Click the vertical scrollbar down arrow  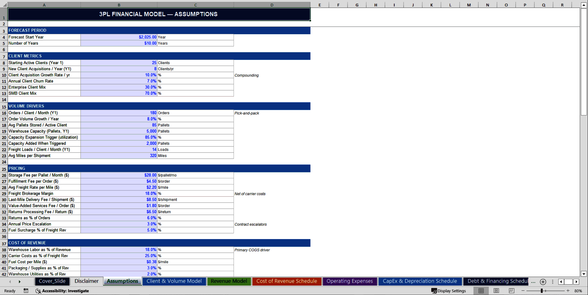click(x=584, y=275)
